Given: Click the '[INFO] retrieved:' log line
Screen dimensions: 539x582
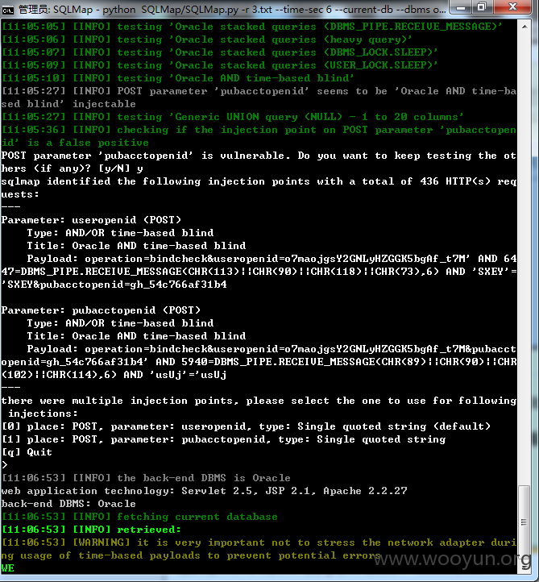Looking at the screenshot, I should click(x=91, y=530).
